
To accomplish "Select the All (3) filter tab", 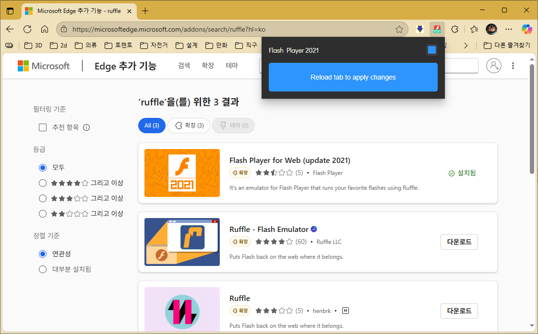I will click(152, 126).
